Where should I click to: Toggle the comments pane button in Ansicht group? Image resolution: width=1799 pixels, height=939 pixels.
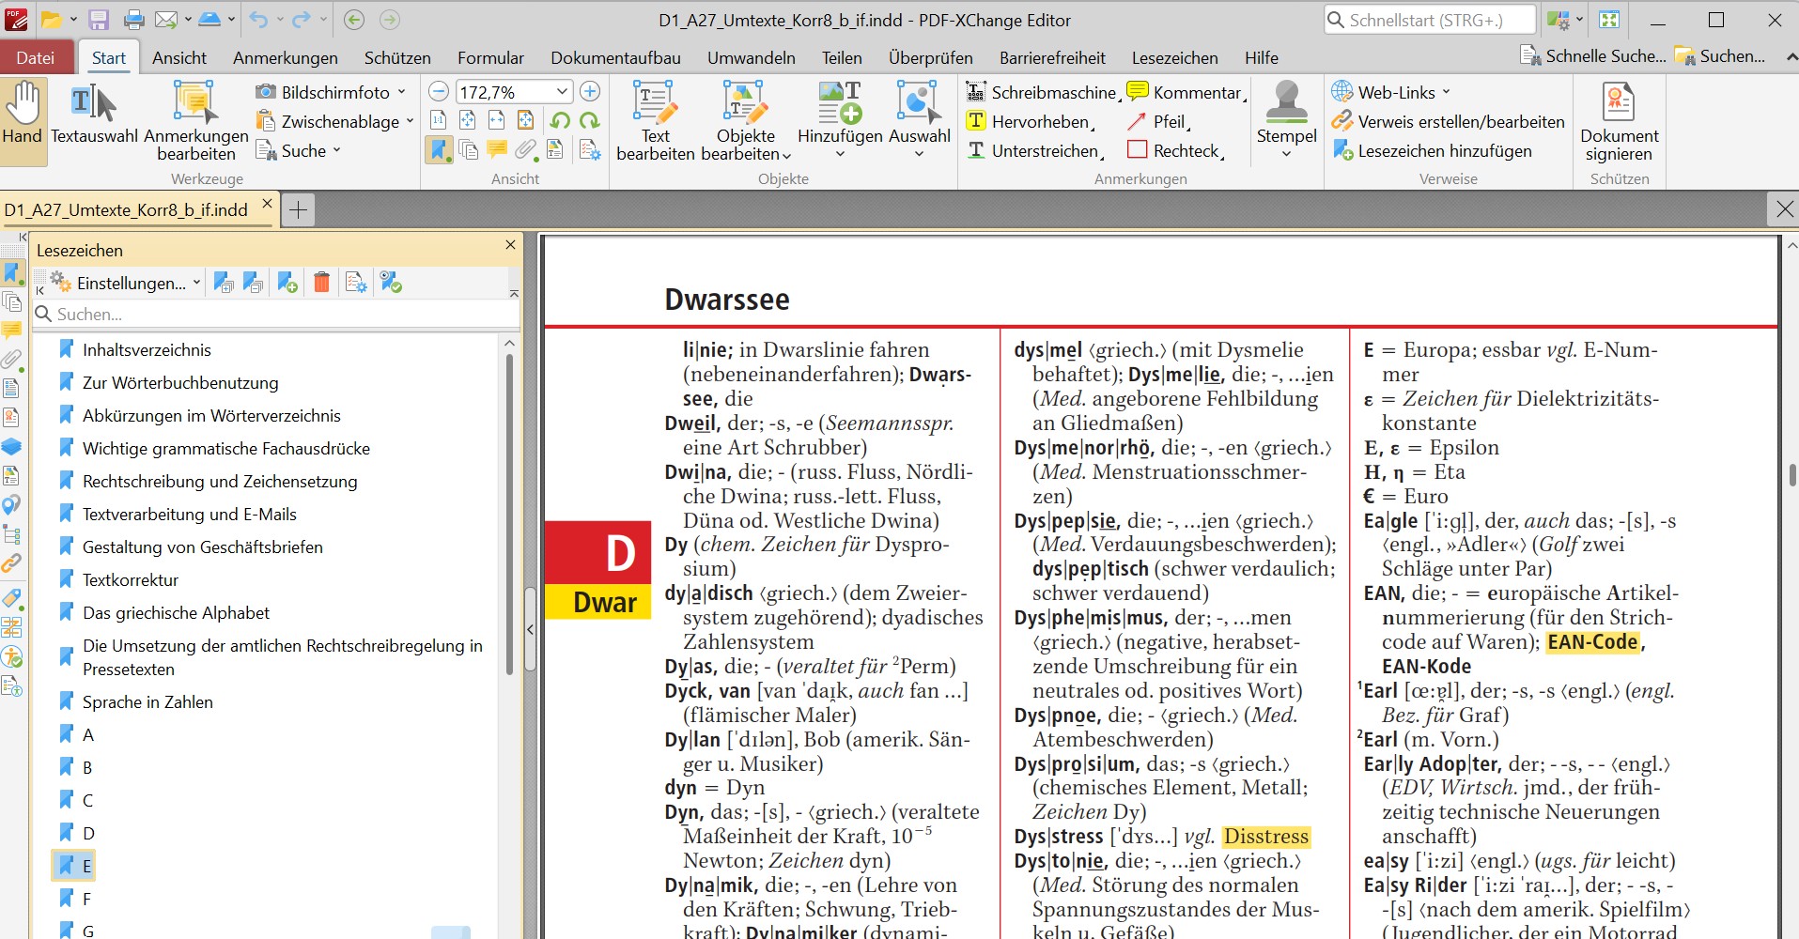click(497, 150)
